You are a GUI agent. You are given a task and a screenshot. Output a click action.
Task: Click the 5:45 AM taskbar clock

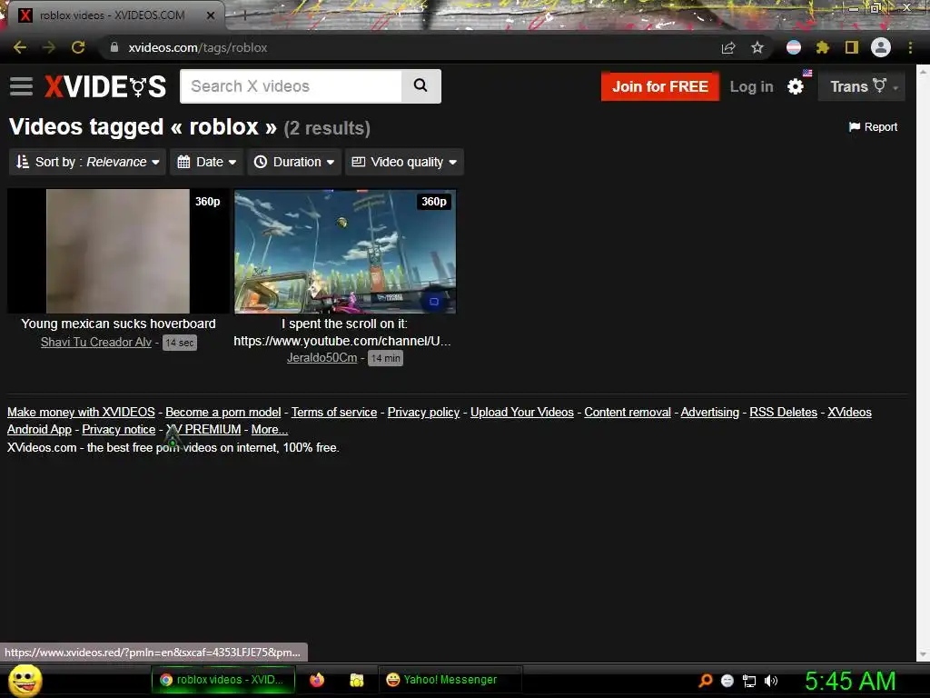click(850, 681)
